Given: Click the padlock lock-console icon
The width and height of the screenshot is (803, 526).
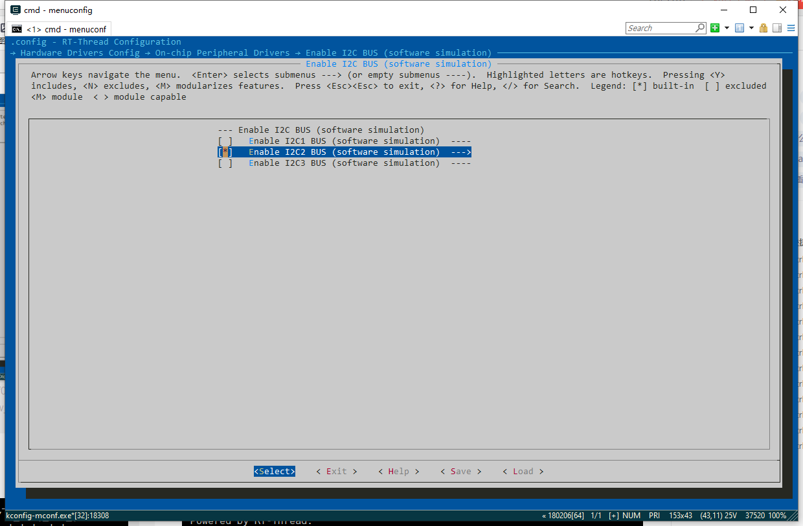Looking at the screenshot, I should 763,28.
